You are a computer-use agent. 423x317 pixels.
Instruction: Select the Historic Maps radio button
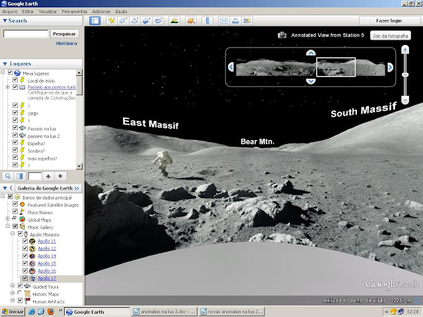coord(19,293)
